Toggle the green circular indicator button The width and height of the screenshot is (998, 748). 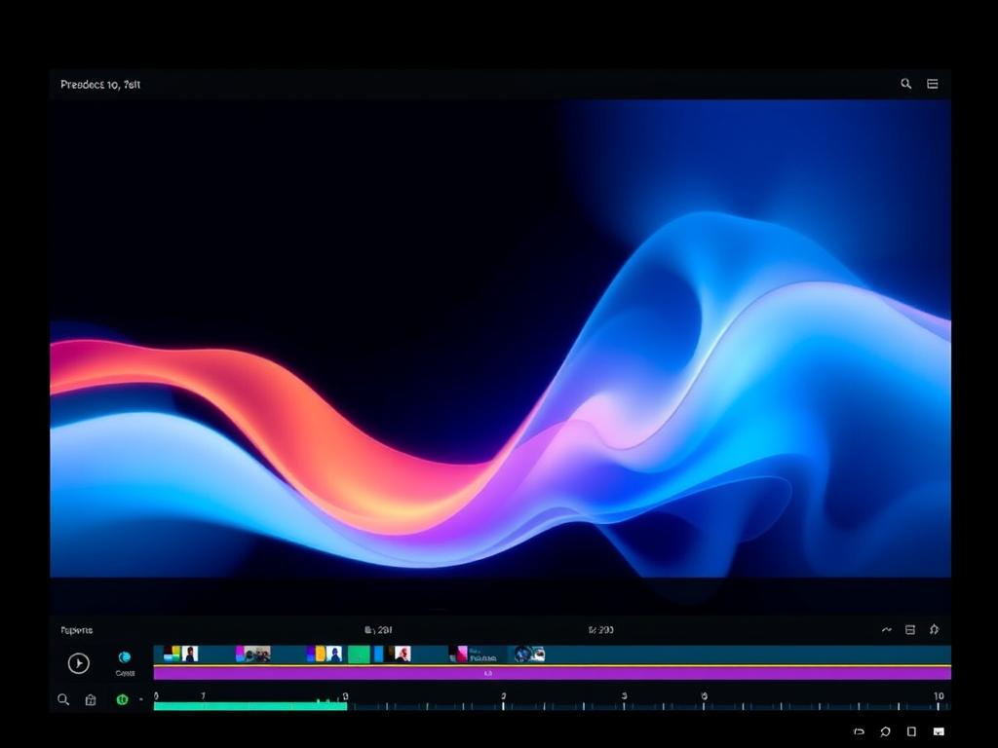(x=122, y=699)
